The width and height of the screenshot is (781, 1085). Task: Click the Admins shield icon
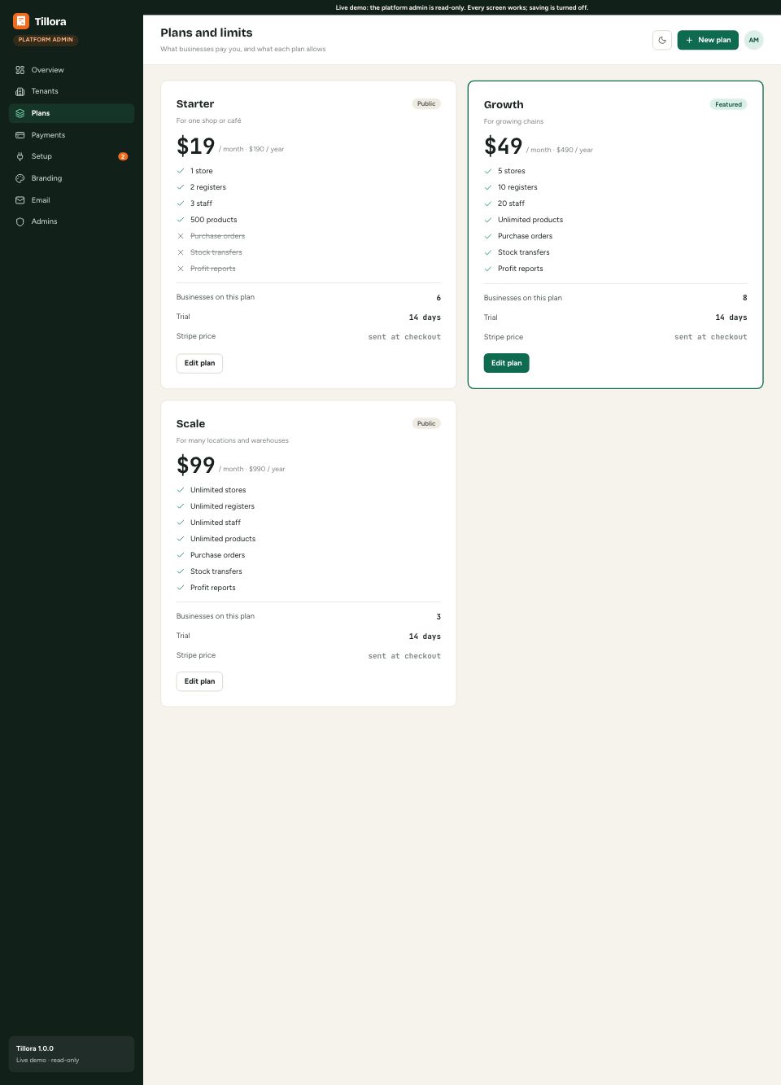point(20,221)
